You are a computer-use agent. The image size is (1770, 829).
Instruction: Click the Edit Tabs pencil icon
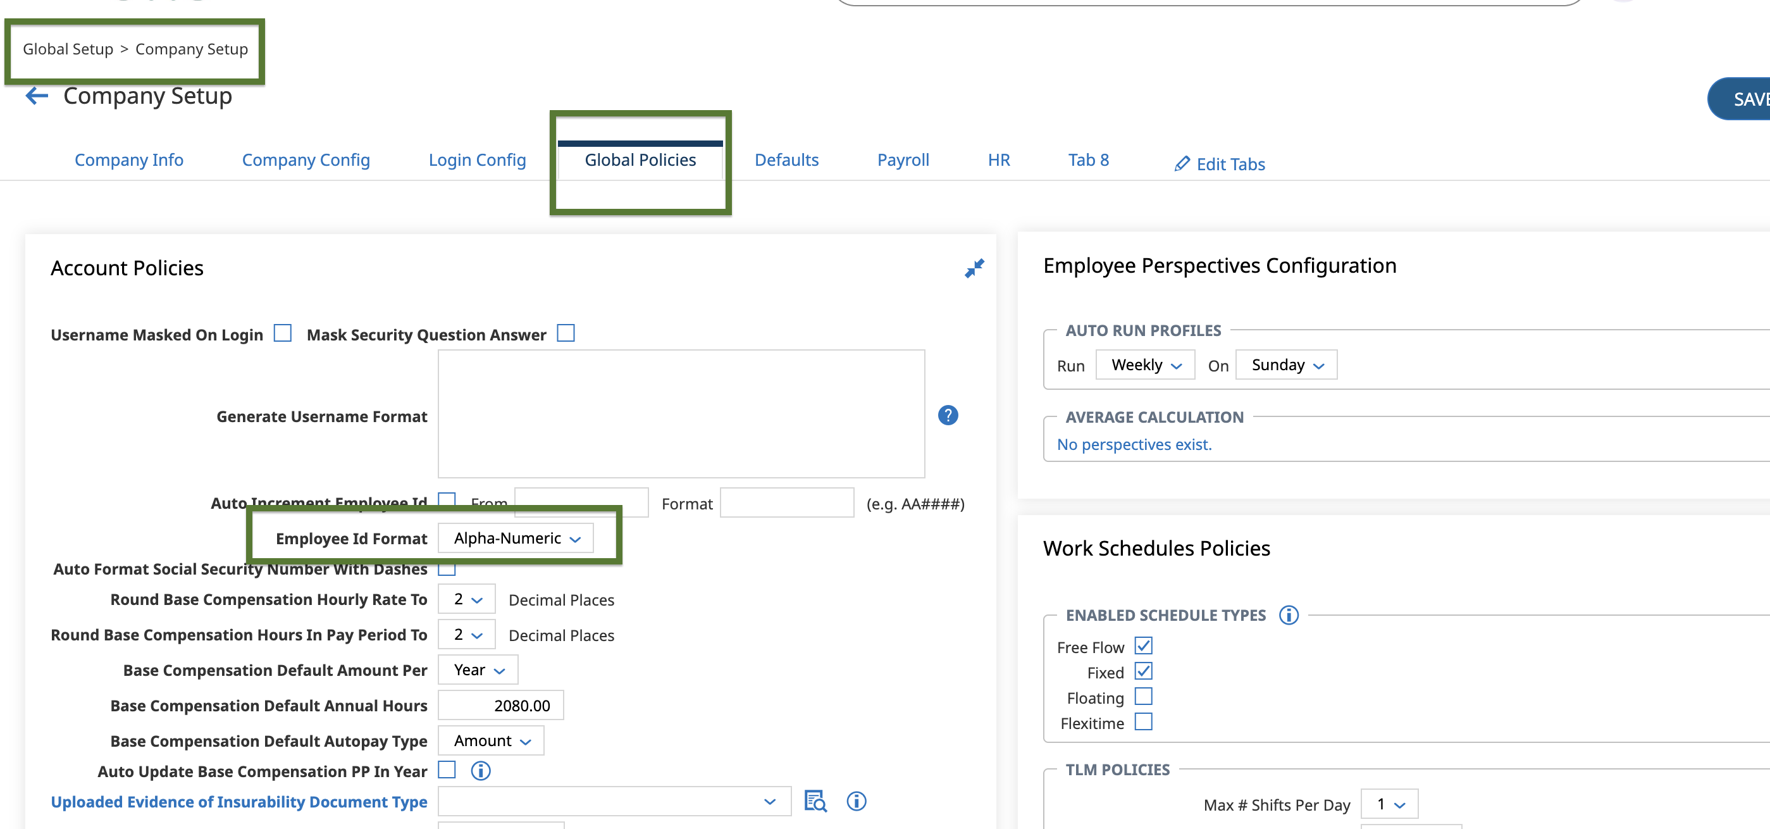coord(1182,164)
